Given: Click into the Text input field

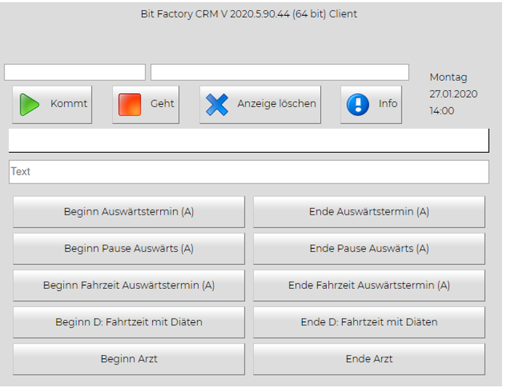Looking at the screenshot, I should pos(248,172).
